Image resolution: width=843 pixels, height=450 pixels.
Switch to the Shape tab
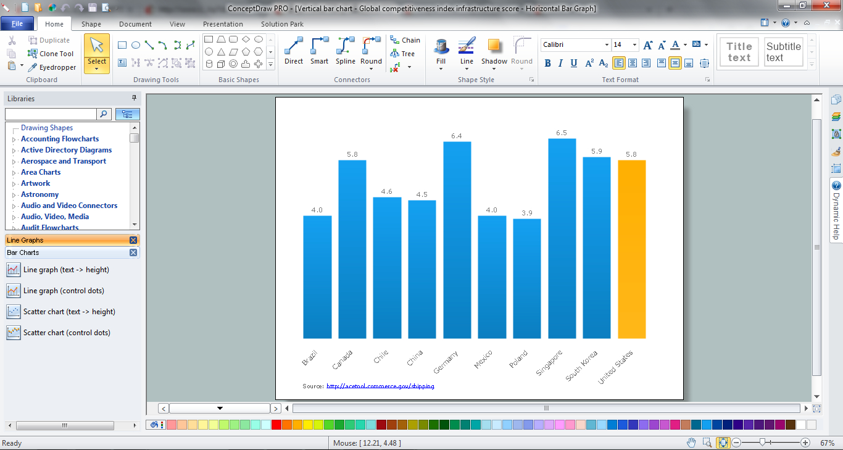91,24
